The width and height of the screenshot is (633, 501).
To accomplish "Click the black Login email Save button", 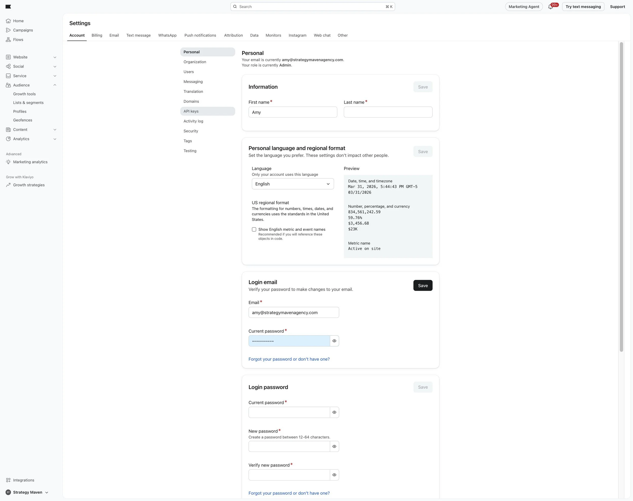I will 423,286.
